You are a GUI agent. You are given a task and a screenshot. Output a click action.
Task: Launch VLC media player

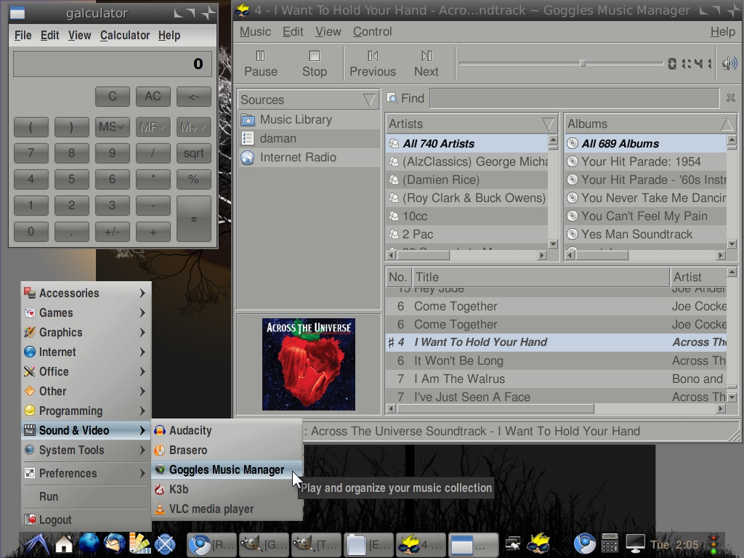227,509
